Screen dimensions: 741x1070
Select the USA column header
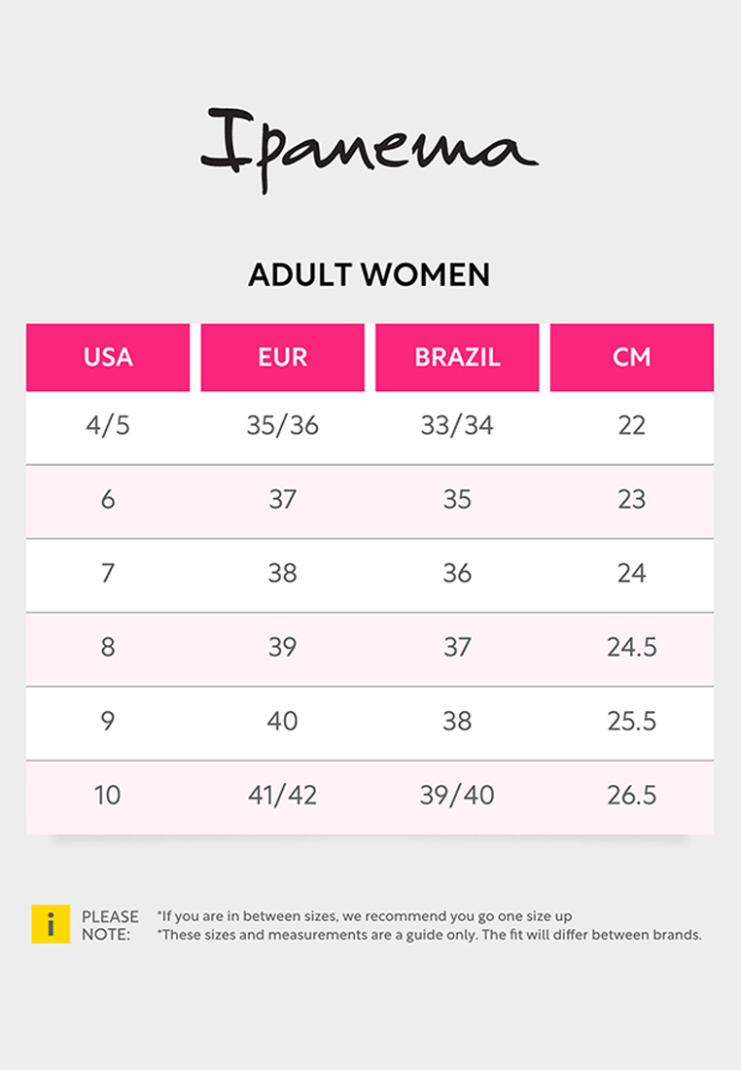pos(108,357)
